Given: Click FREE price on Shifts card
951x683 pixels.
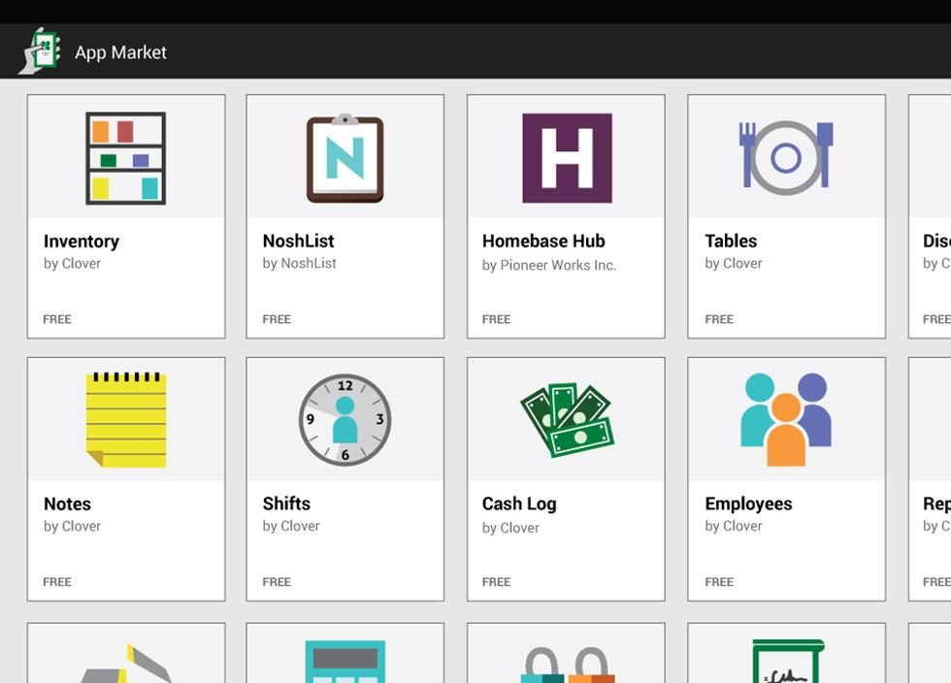Looking at the screenshot, I should [277, 582].
